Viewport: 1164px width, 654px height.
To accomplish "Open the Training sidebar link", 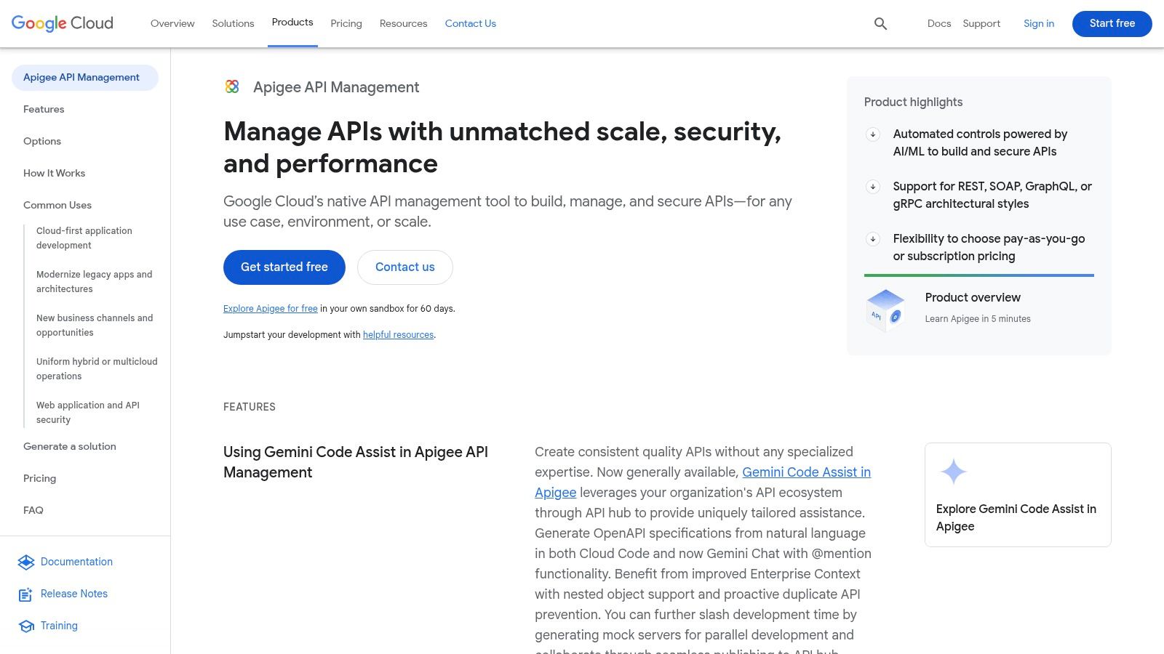I will [x=59, y=626].
